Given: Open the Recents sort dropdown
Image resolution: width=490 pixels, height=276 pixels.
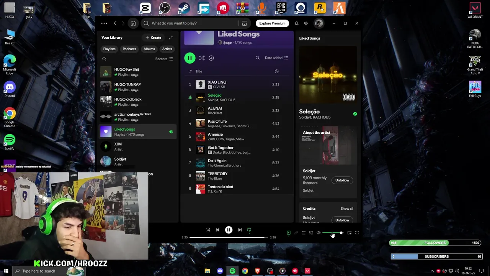Looking at the screenshot, I should tap(164, 59).
